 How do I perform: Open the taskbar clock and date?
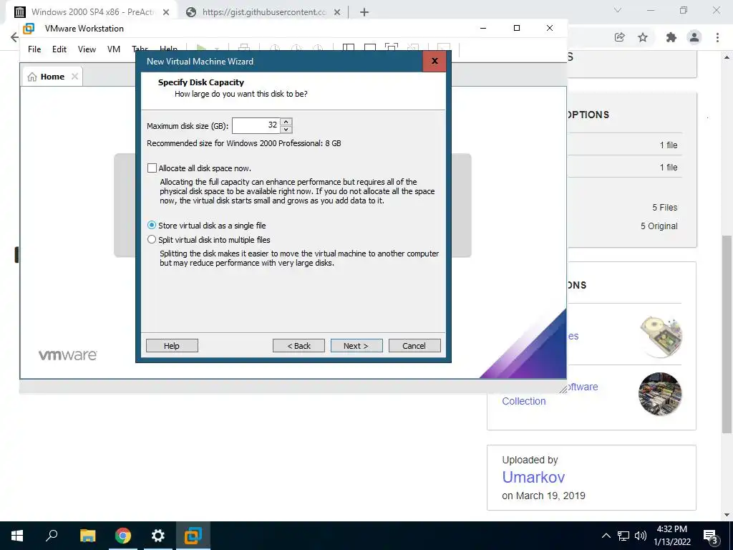[x=671, y=536]
